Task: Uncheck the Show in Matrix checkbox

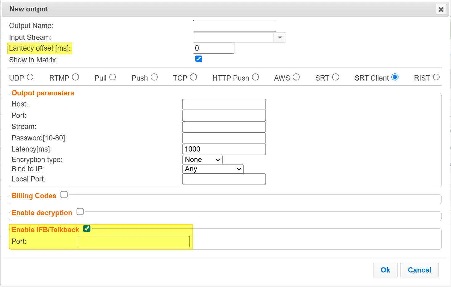Action: tap(198, 59)
